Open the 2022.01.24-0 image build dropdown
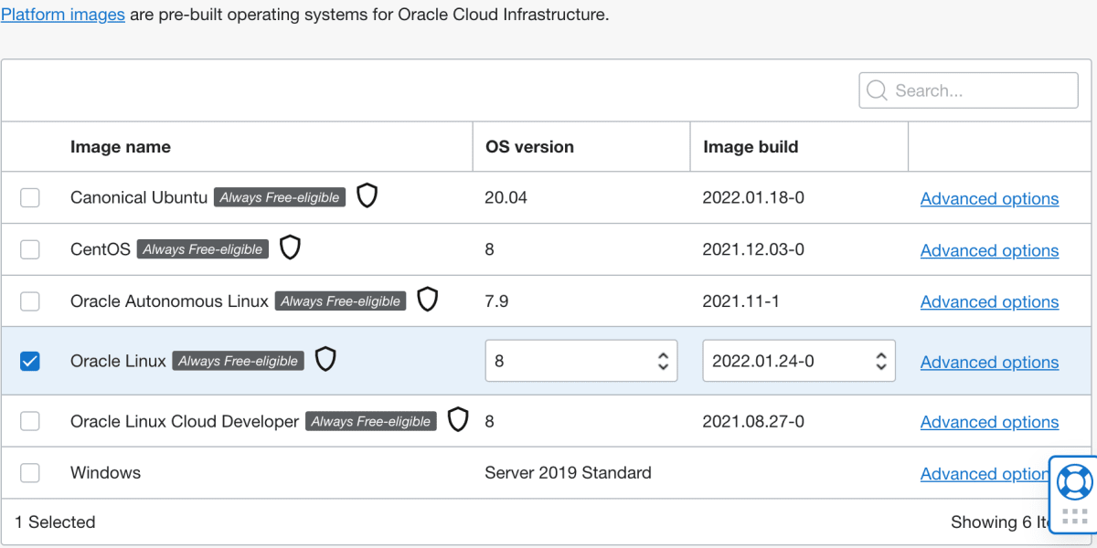This screenshot has height=548, width=1097. coord(799,361)
